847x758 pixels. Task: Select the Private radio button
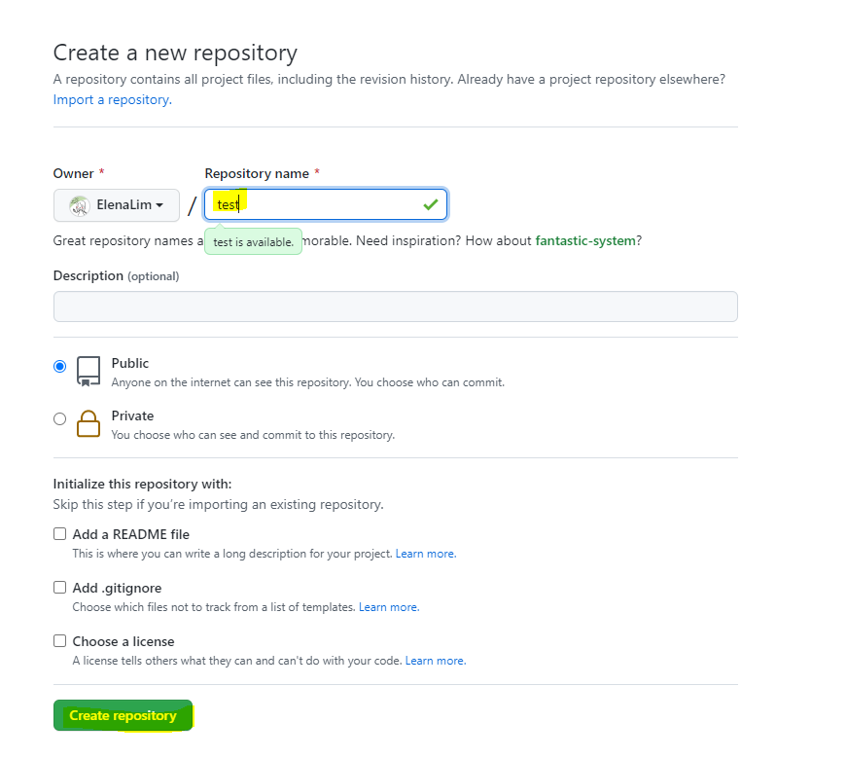[60, 419]
